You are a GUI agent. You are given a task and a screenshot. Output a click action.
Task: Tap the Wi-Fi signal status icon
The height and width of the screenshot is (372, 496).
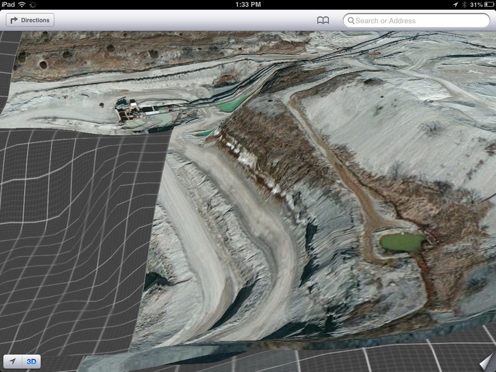(22, 4)
